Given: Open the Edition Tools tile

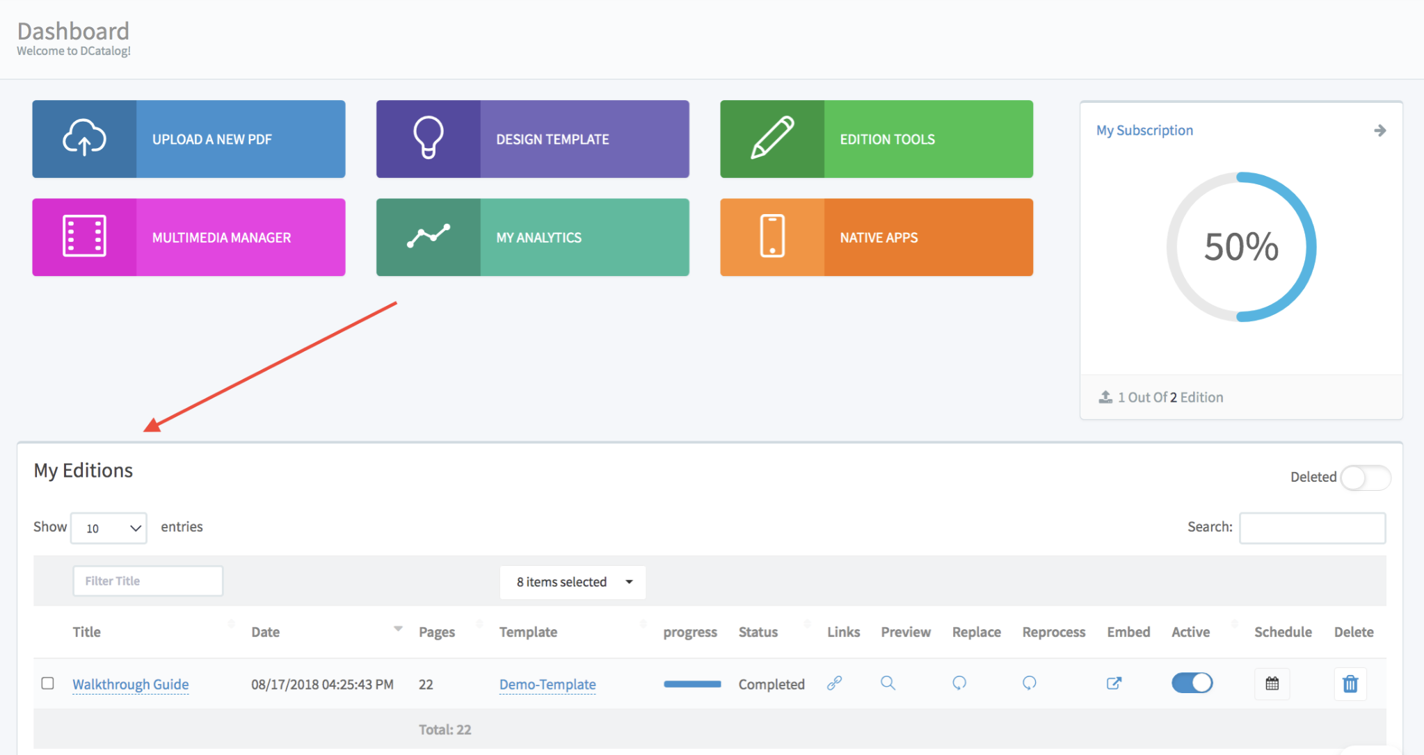Looking at the screenshot, I should [x=876, y=139].
